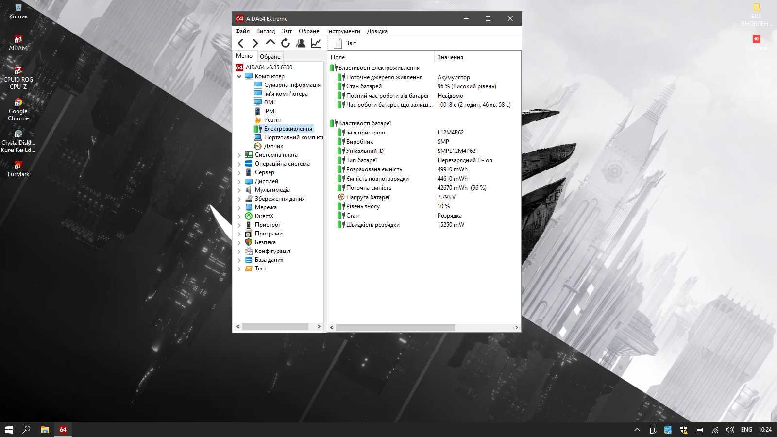Open the Звіт menu in the menu bar
This screenshot has width=777, height=437.
(x=287, y=31)
